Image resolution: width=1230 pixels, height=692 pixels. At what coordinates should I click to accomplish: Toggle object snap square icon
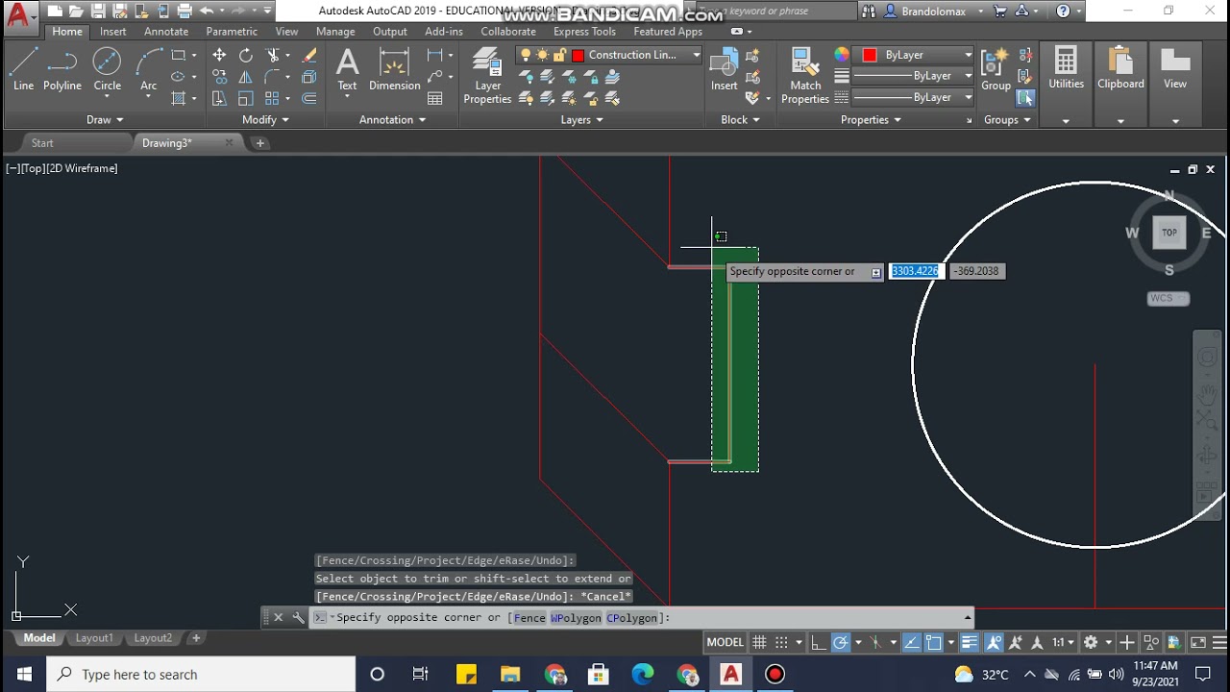click(x=934, y=642)
